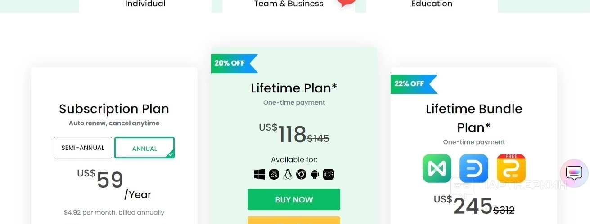
Task: Click the Android robot icon
Action: pos(315,175)
